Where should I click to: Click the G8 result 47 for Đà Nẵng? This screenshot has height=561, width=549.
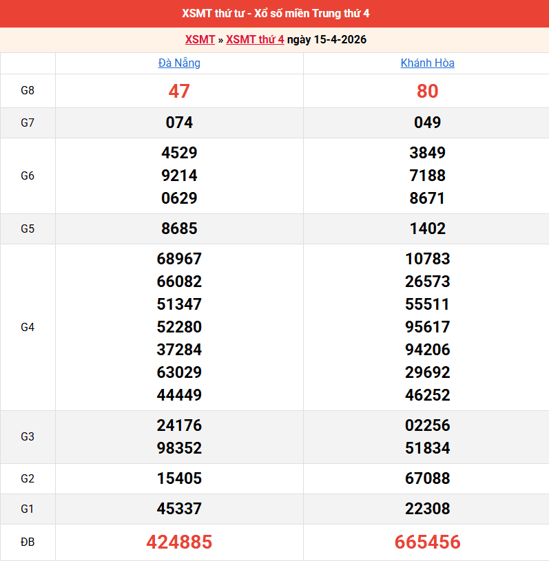click(x=179, y=91)
